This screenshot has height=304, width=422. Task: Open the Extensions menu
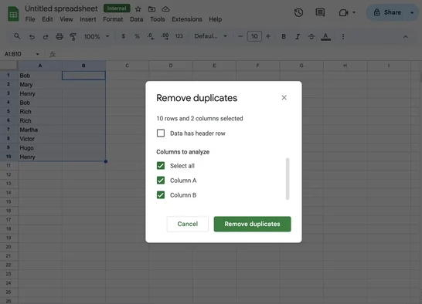click(x=187, y=19)
